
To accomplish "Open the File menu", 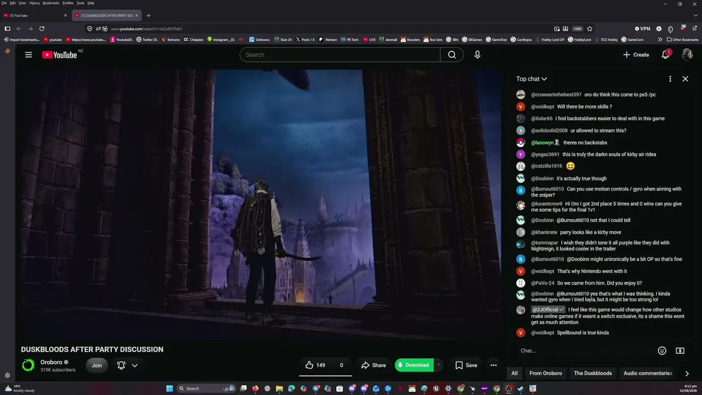I will tap(4, 3).
